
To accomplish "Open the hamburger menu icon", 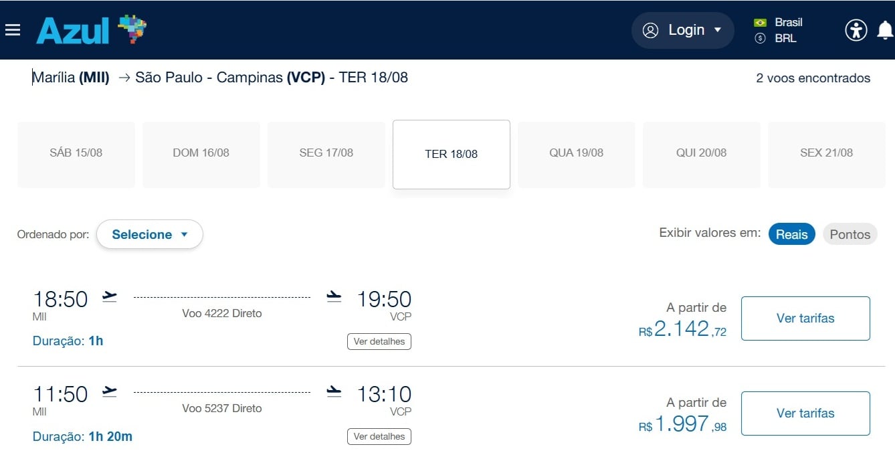I will point(12,30).
